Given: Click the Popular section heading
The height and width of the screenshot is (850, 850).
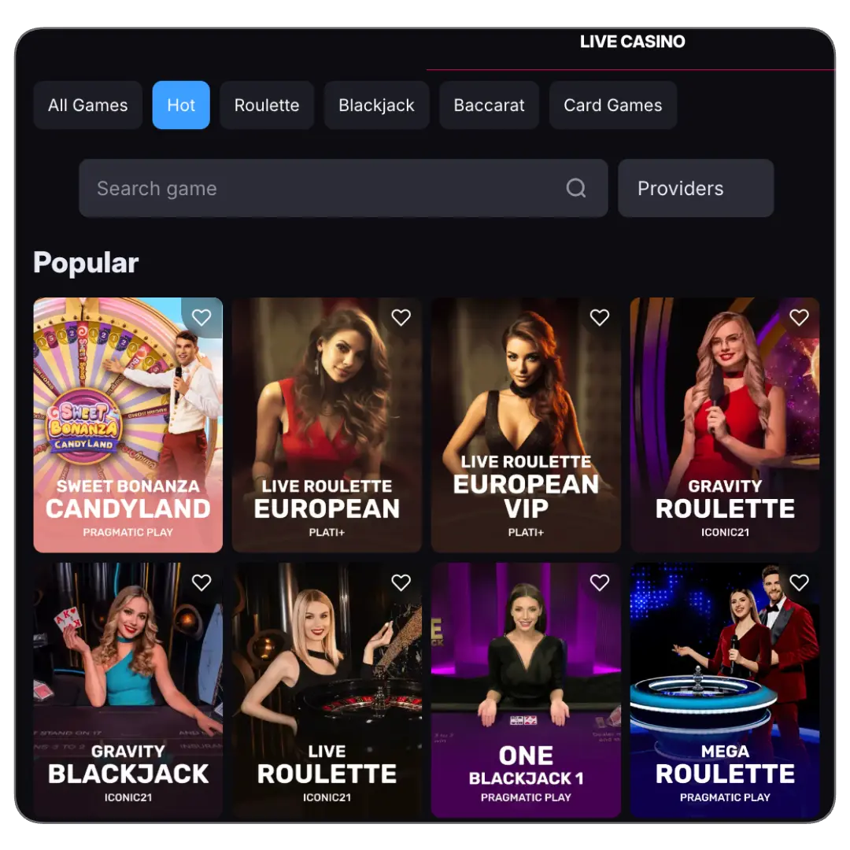Looking at the screenshot, I should point(86,263).
